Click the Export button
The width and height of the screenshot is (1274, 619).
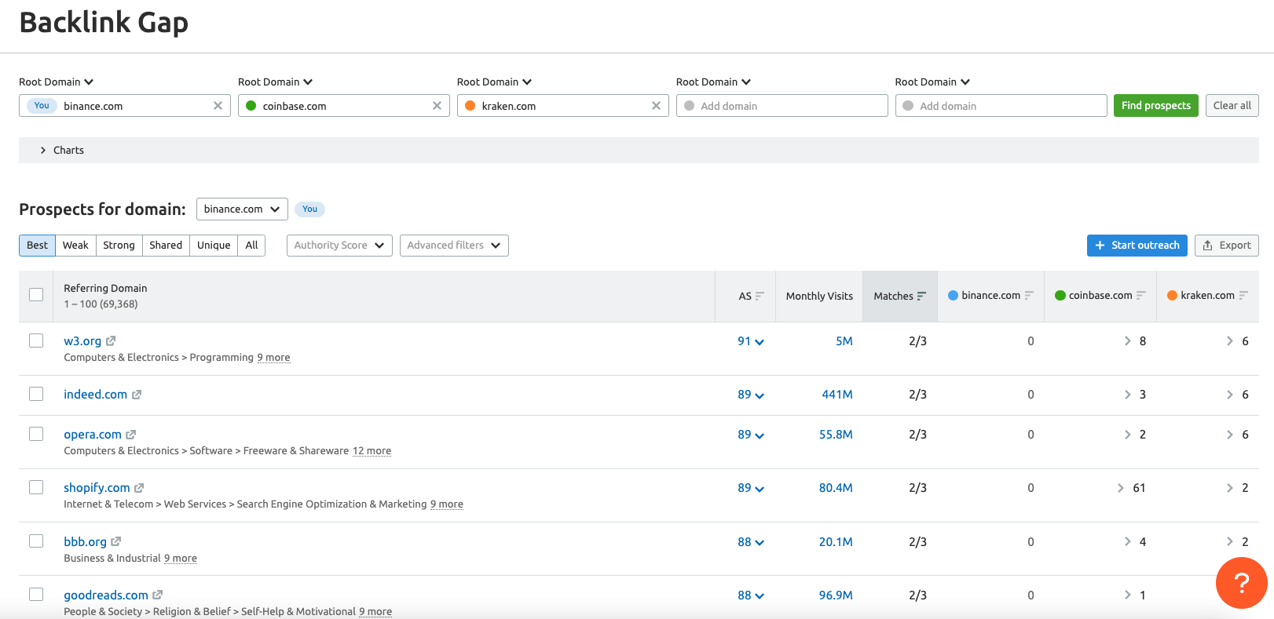pos(1227,246)
